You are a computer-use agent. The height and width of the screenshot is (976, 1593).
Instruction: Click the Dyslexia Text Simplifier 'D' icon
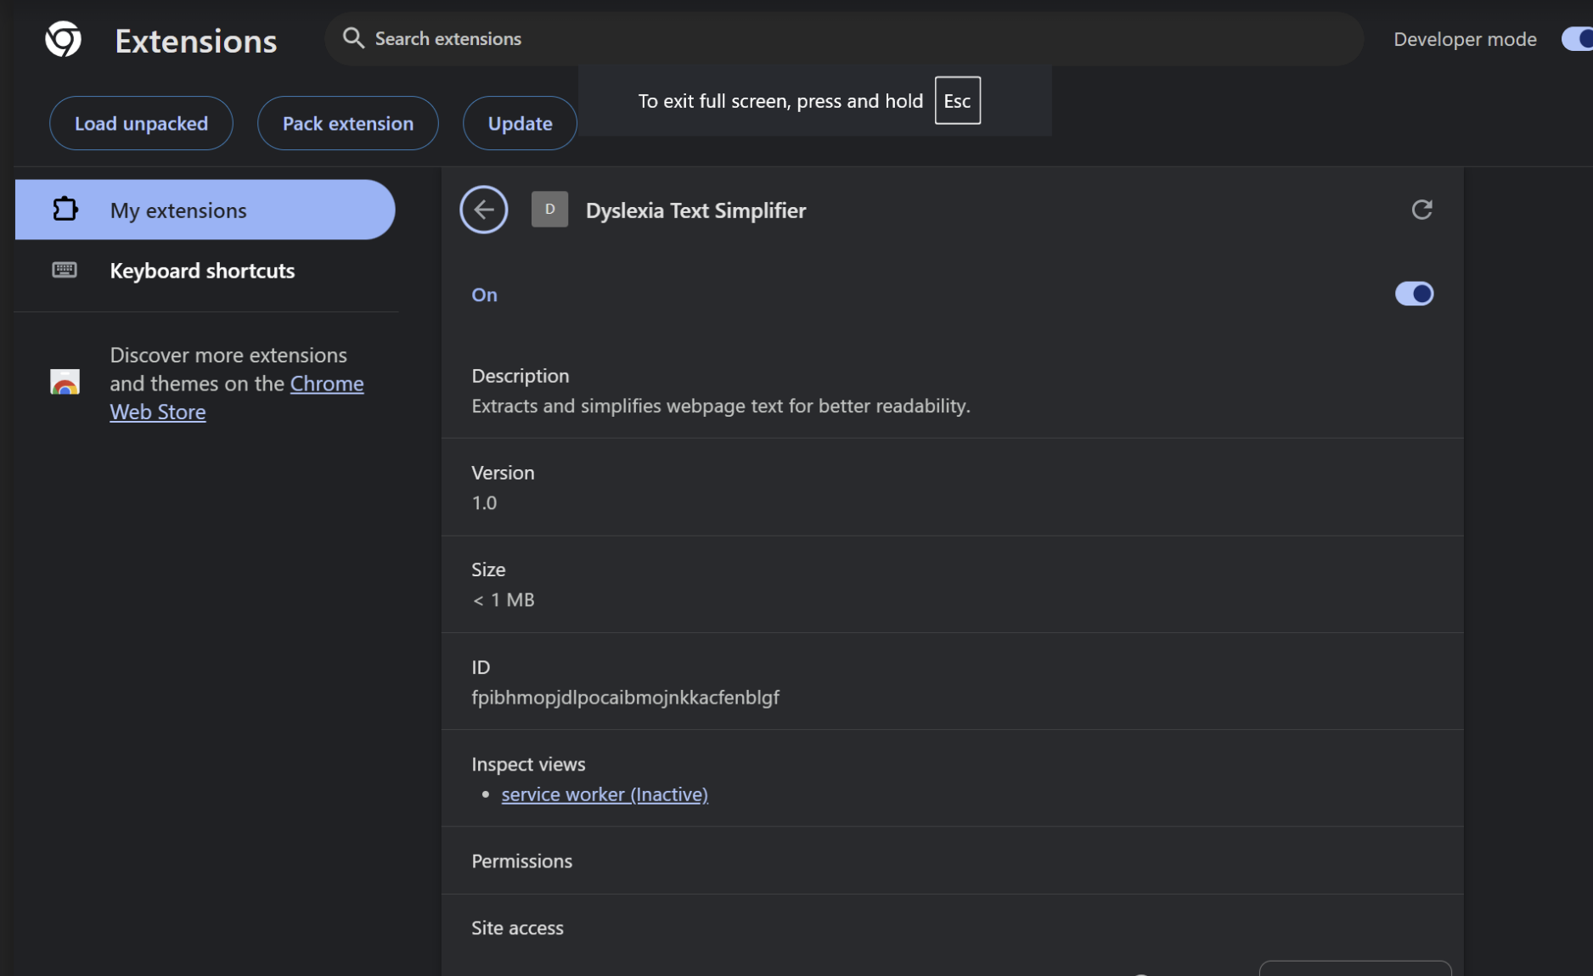pyautogui.click(x=549, y=210)
